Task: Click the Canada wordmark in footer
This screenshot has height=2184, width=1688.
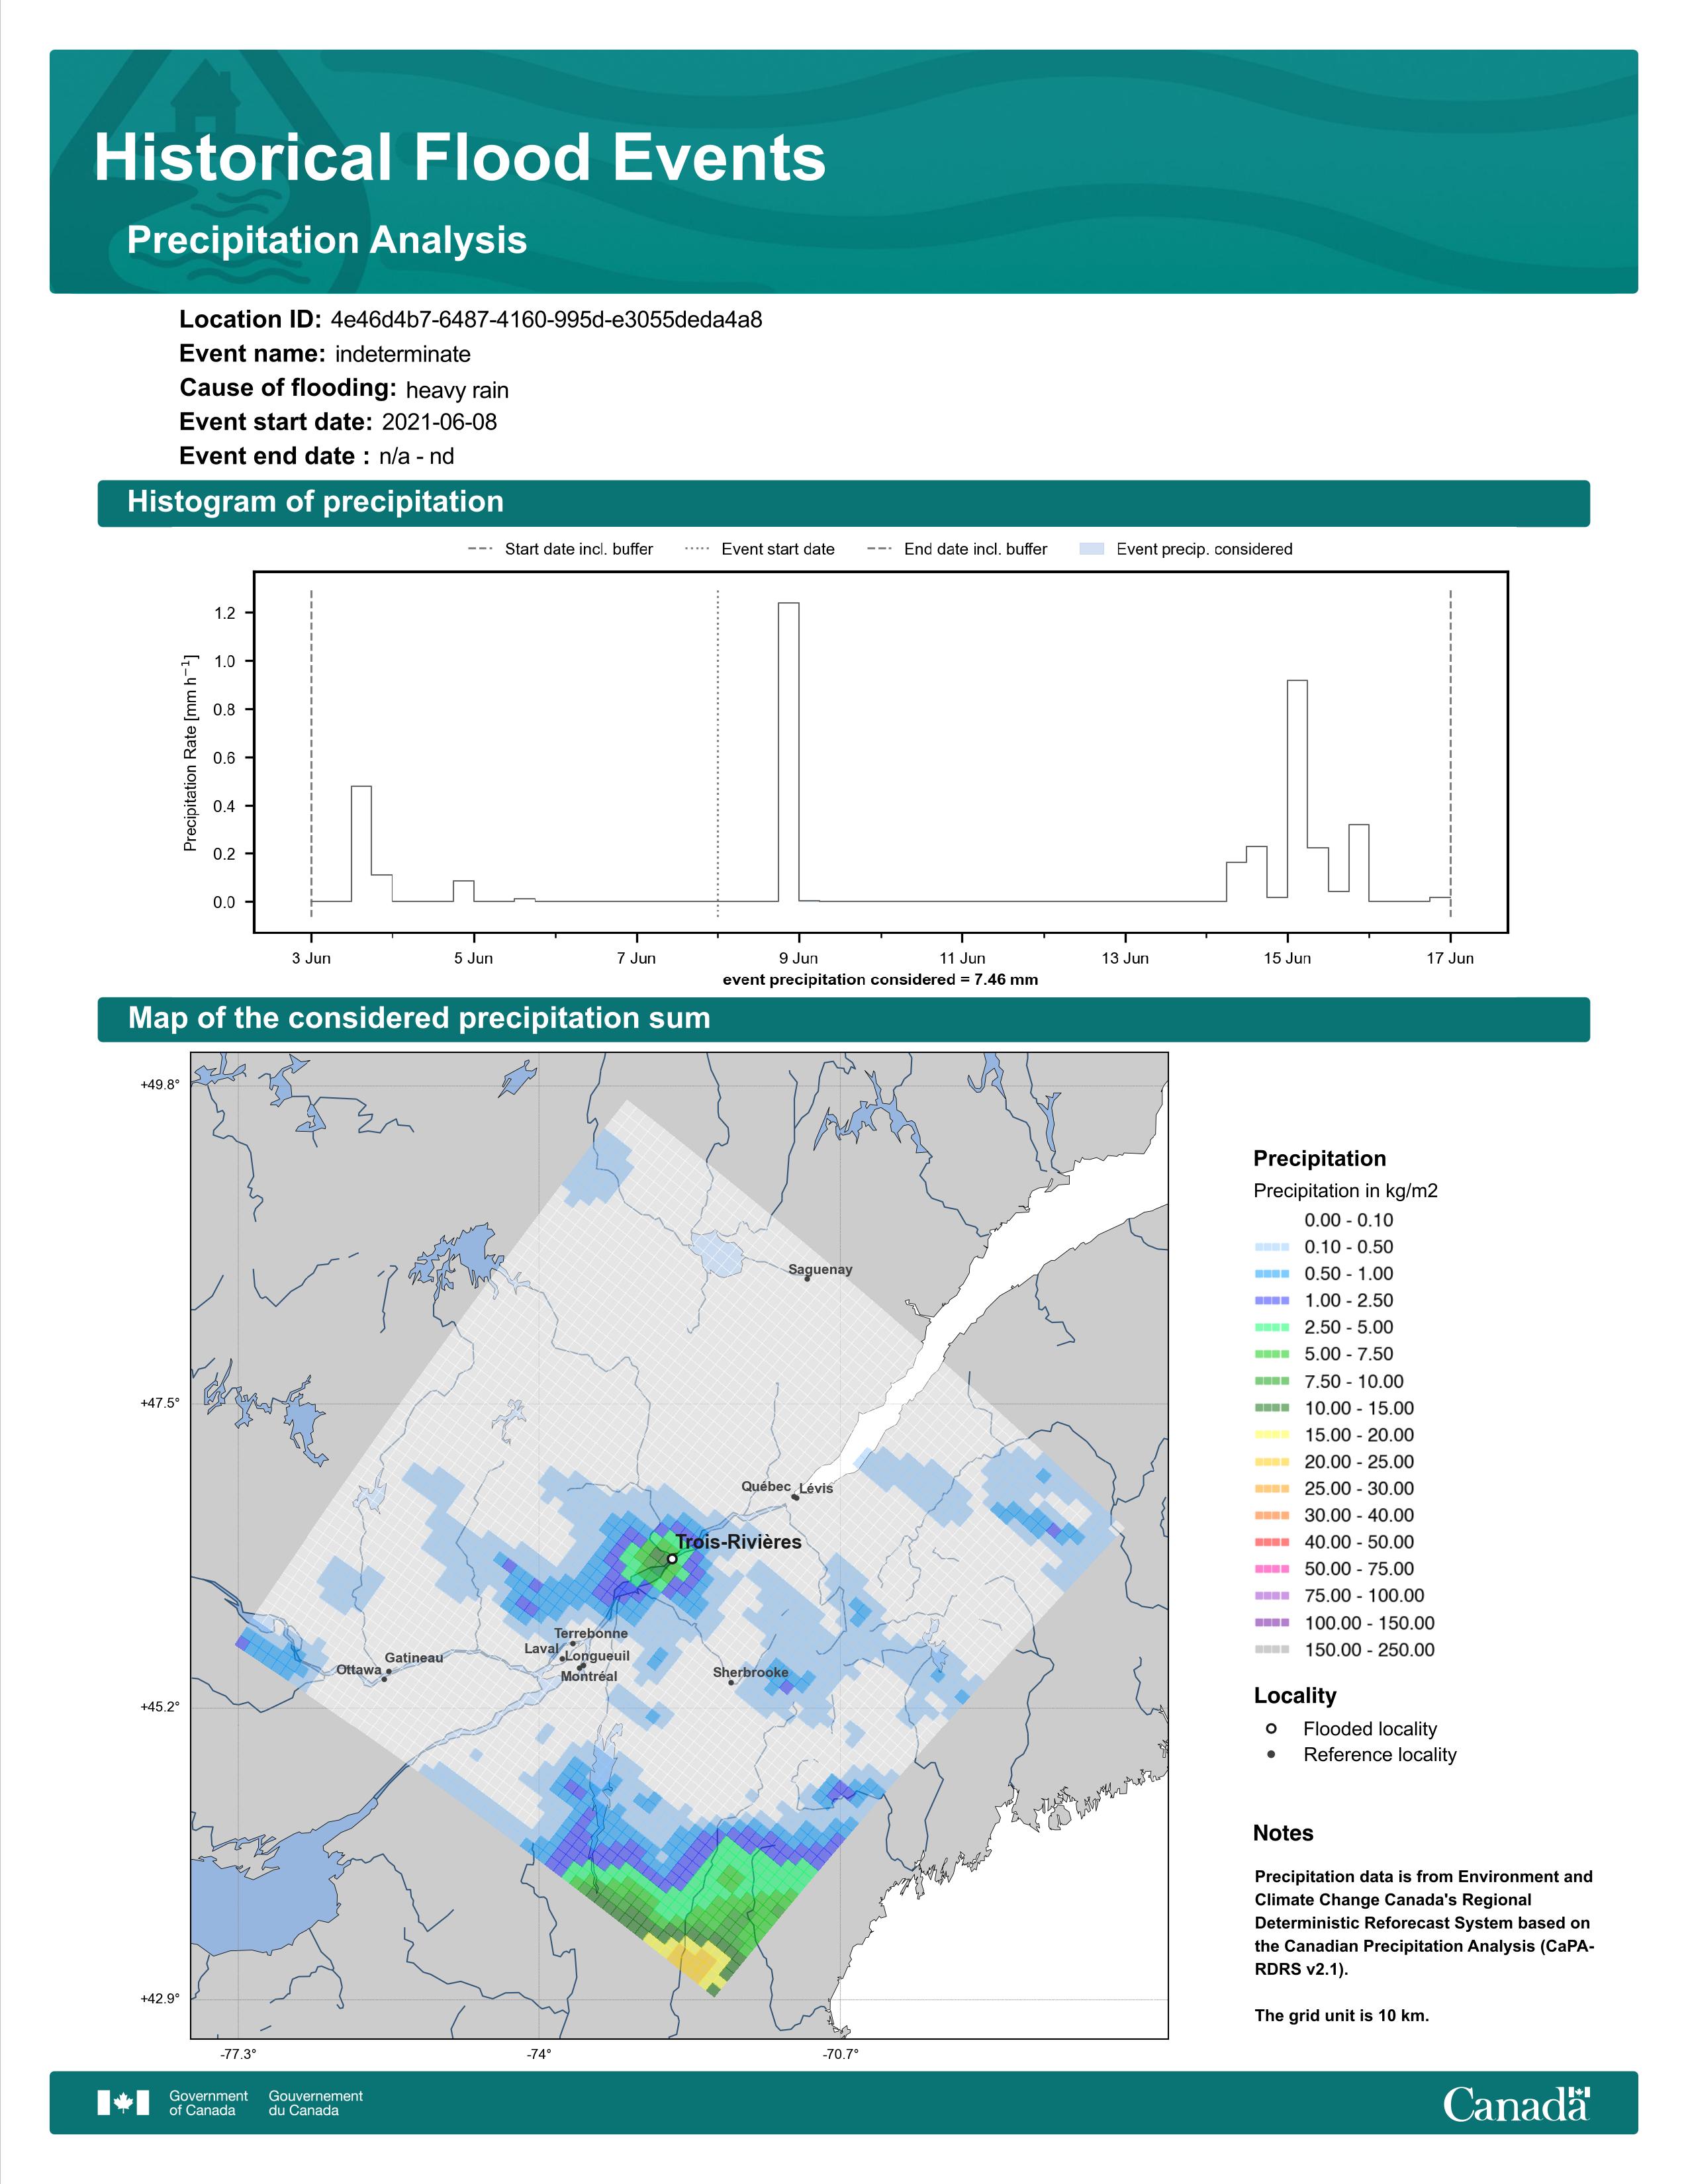Action: pos(1516,2104)
